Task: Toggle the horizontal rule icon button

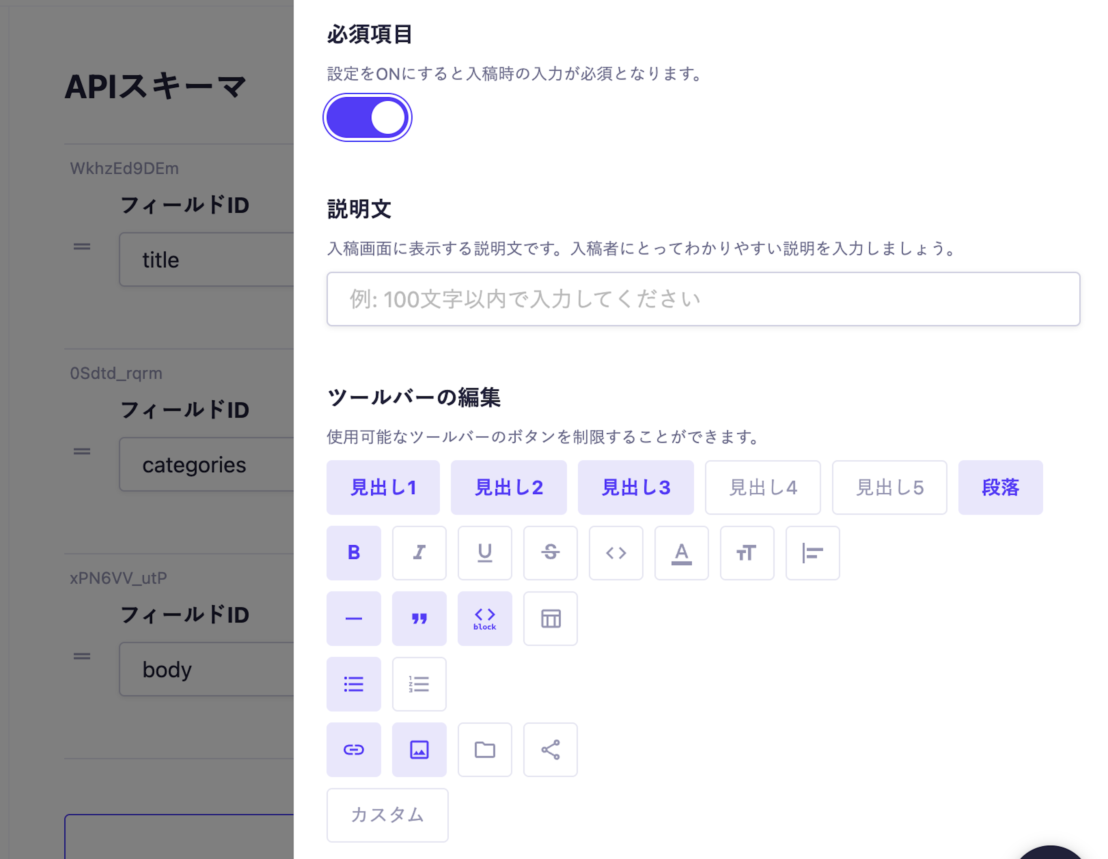Action: pos(353,618)
